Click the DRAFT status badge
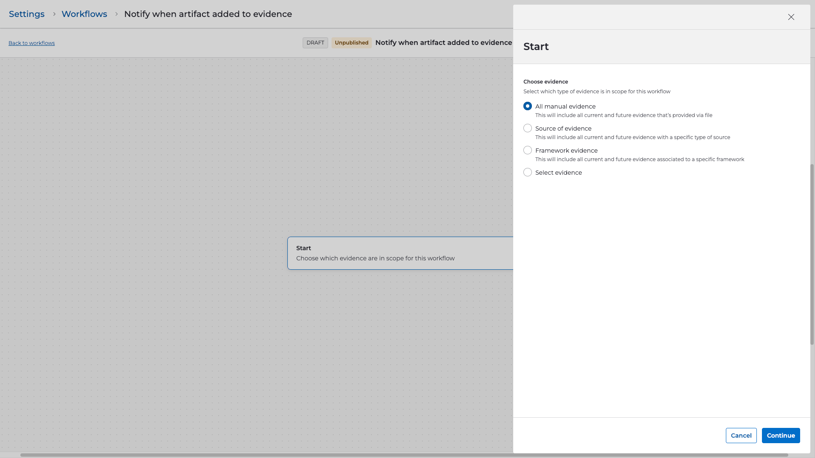815x458 pixels. 315,43
